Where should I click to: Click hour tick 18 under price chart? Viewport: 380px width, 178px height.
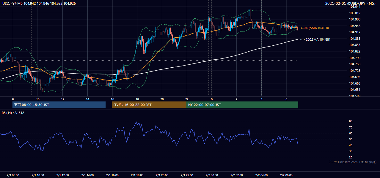(x=137, y=99)
